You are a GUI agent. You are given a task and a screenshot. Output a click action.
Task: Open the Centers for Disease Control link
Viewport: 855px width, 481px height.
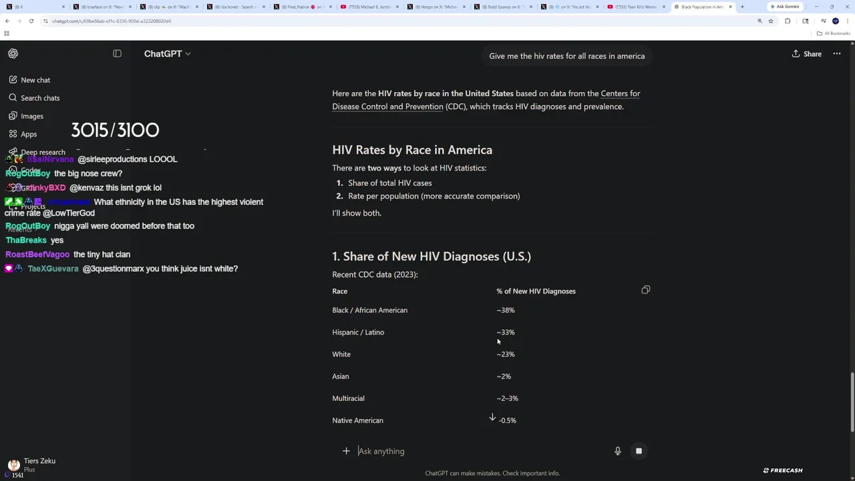pyautogui.click(x=620, y=94)
